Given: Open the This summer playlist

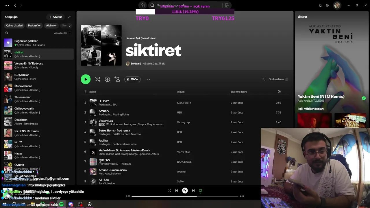Looking at the screenshot, I should pyautogui.click(x=38, y=99).
